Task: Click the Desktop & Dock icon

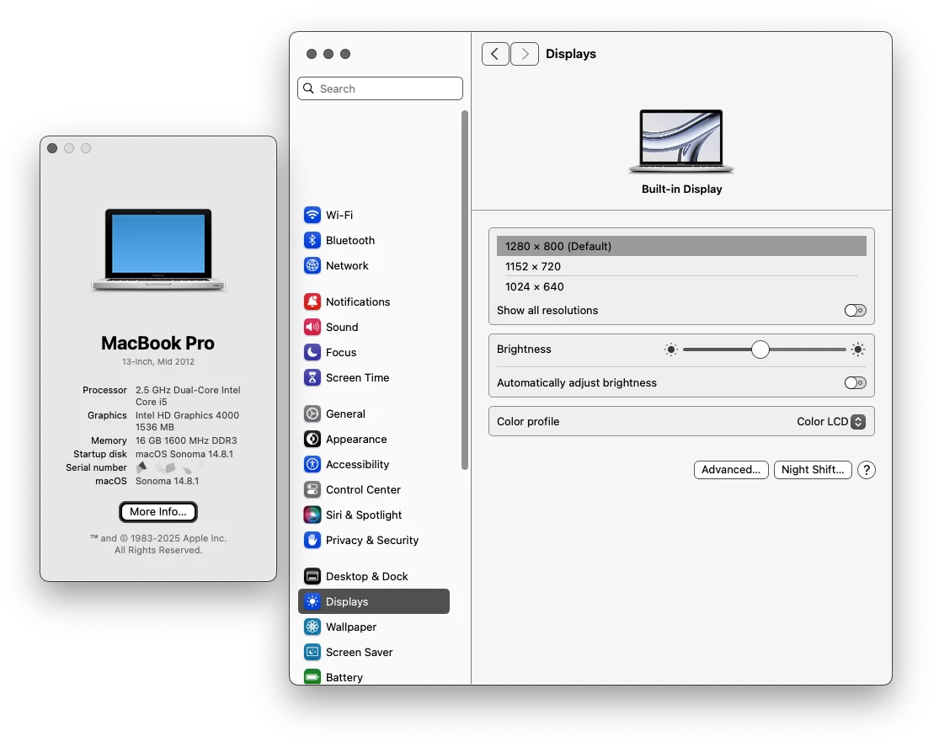Action: pos(312,576)
